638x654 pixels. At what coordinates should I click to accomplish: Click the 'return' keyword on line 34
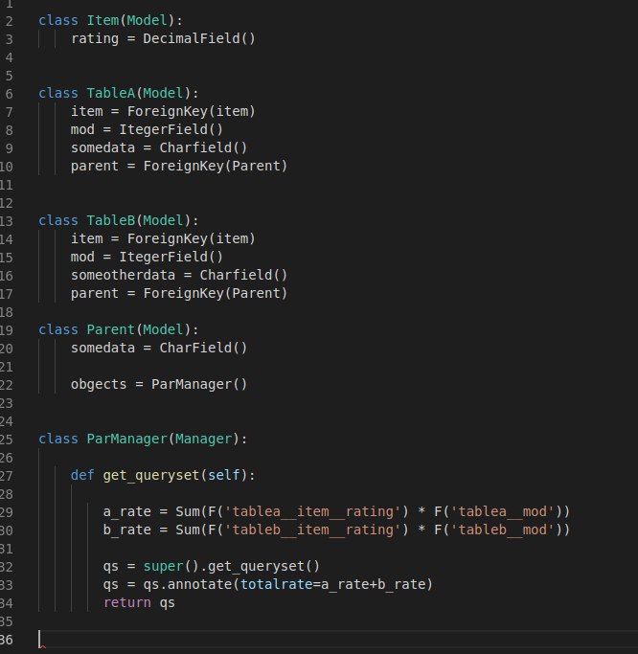[126, 602]
